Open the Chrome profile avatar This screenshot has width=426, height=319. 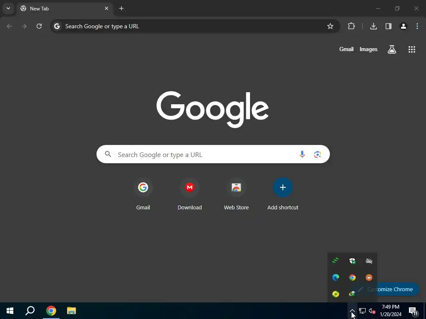[404, 26]
